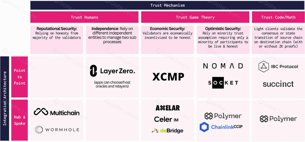305x142 pixels.
Task: Click the Trust Code/Math header
Action: [x=278, y=17]
